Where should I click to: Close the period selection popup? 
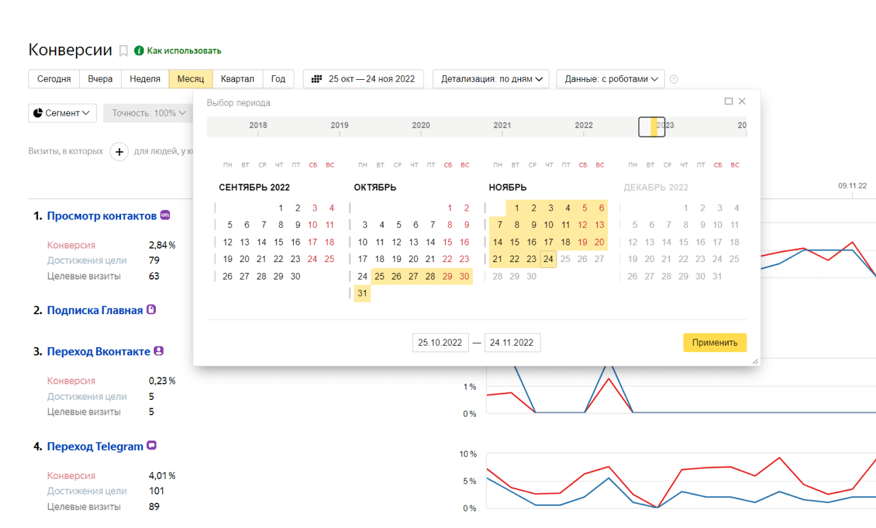(x=742, y=102)
